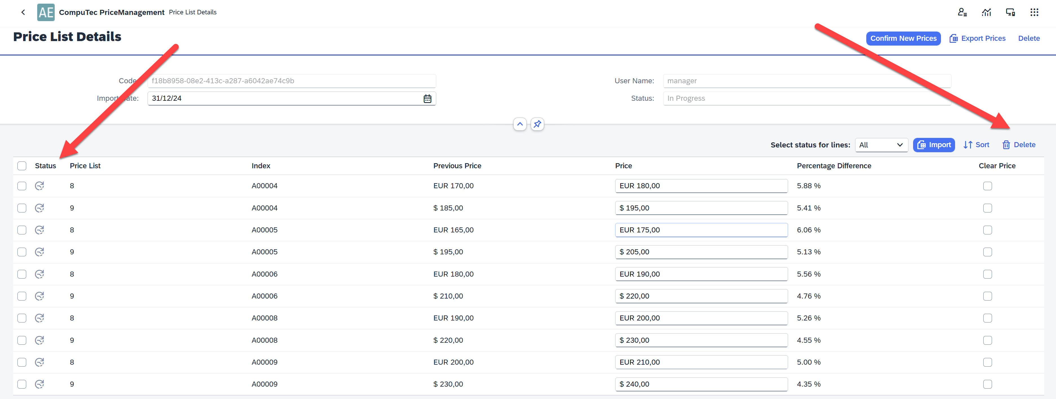Select the row with price $ 240,00
The width and height of the screenshot is (1056, 399).
click(22, 384)
